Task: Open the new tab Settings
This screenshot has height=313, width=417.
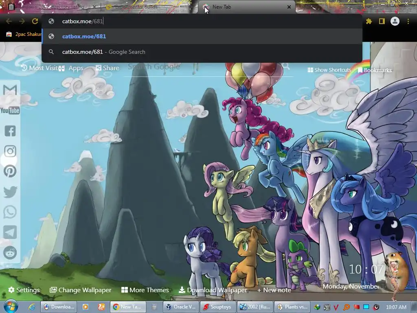Action: (x=24, y=290)
